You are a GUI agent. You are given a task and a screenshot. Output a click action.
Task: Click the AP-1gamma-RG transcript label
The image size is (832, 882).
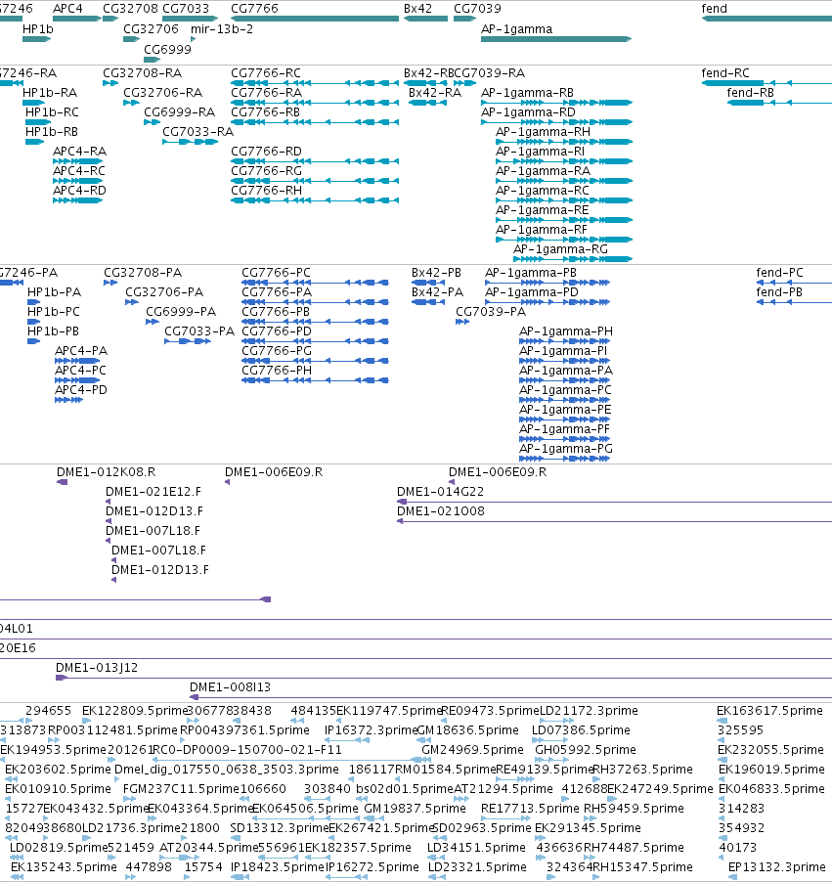click(560, 249)
